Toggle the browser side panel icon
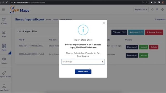Viewport: 166px width, 93px height. coord(159,2)
